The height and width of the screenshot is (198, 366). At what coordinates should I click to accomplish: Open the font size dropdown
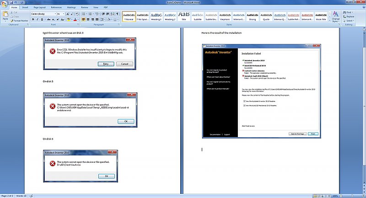point(64,14)
